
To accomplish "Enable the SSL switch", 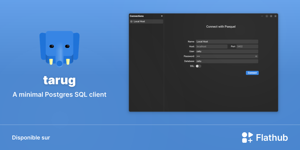I will pos(198,66).
